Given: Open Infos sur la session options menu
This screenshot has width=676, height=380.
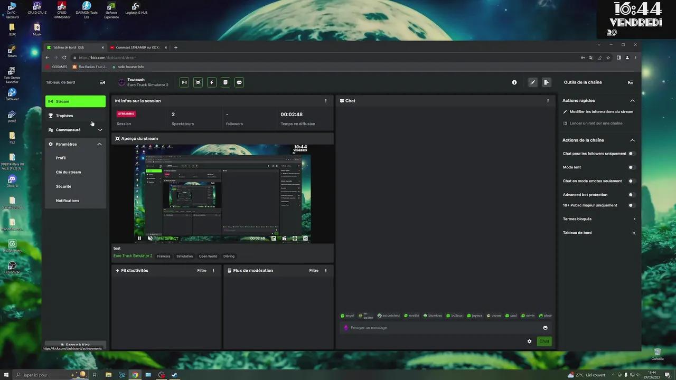Looking at the screenshot, I should (x=326, y=101).
